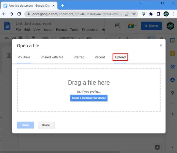Open Calendar in the side panel

coord(172,40)
